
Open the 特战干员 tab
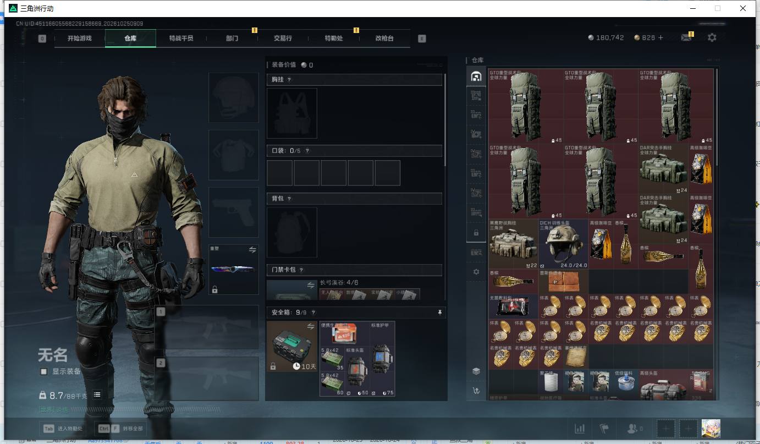coord(181,39)
